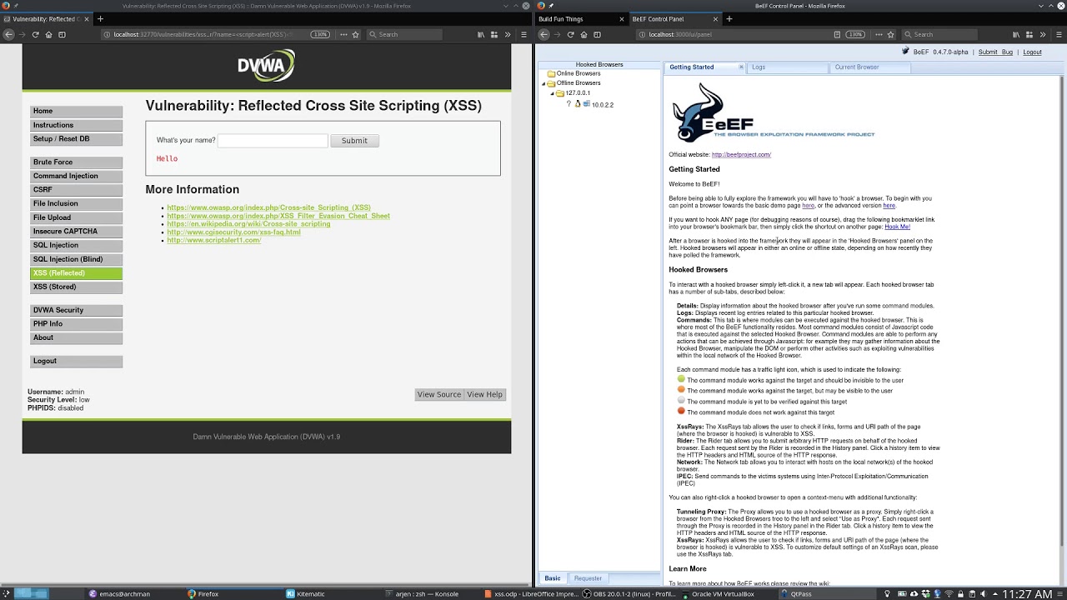
Task: Select the Basic tab at bottom
Action: pos(553,578)
